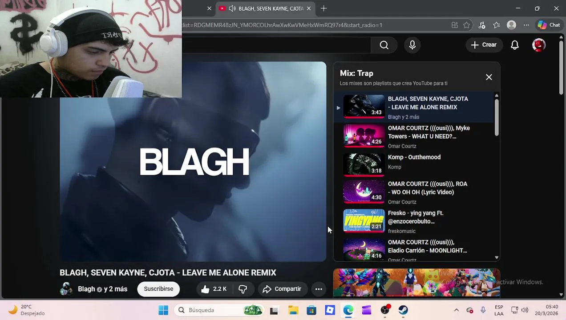
Task: Click the YouTube search magnifier button
Action: (x=384, y=45)
